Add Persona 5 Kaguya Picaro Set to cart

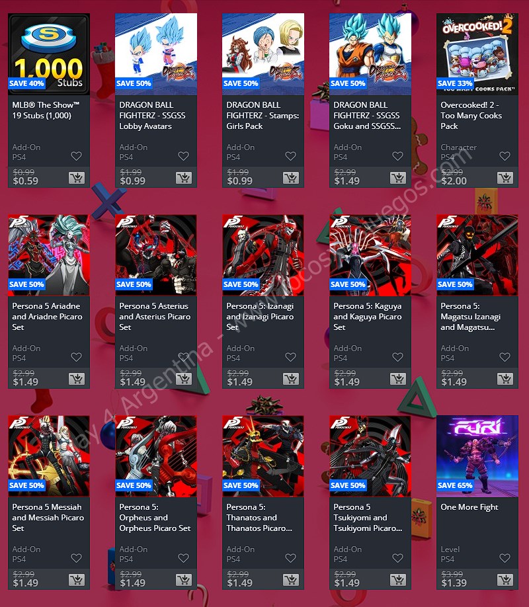click(x=397, y=379)
